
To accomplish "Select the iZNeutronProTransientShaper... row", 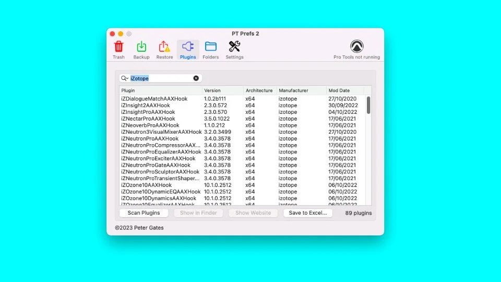I will point(242,179).
